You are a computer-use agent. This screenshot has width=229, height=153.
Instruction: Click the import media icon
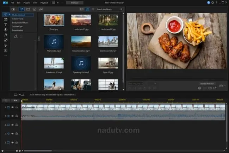(13, 9)
